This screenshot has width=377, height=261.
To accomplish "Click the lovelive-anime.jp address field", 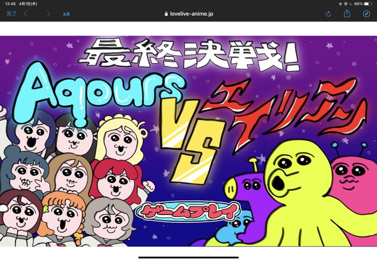I will pyautogui.click(x=188, y=14).
